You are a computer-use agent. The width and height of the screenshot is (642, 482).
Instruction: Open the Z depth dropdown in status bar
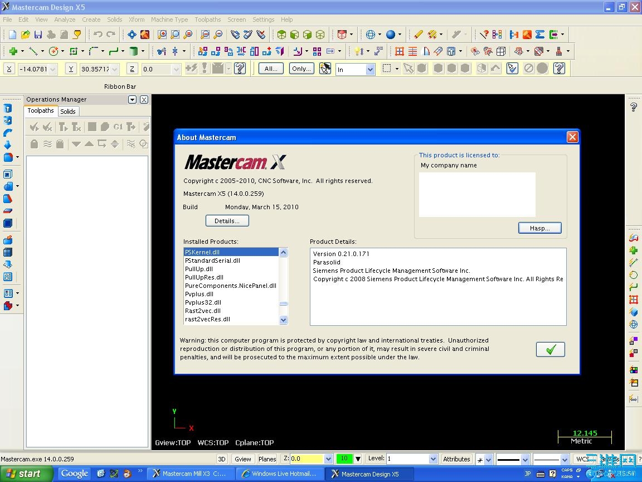pyautogui.click(x=328, y=459)
